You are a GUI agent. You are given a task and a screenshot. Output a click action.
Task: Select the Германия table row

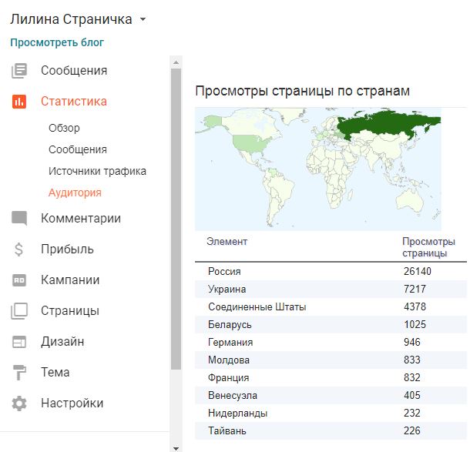pos(331,342)
